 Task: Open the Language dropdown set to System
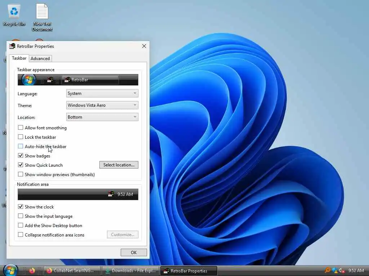pos(102,93)
